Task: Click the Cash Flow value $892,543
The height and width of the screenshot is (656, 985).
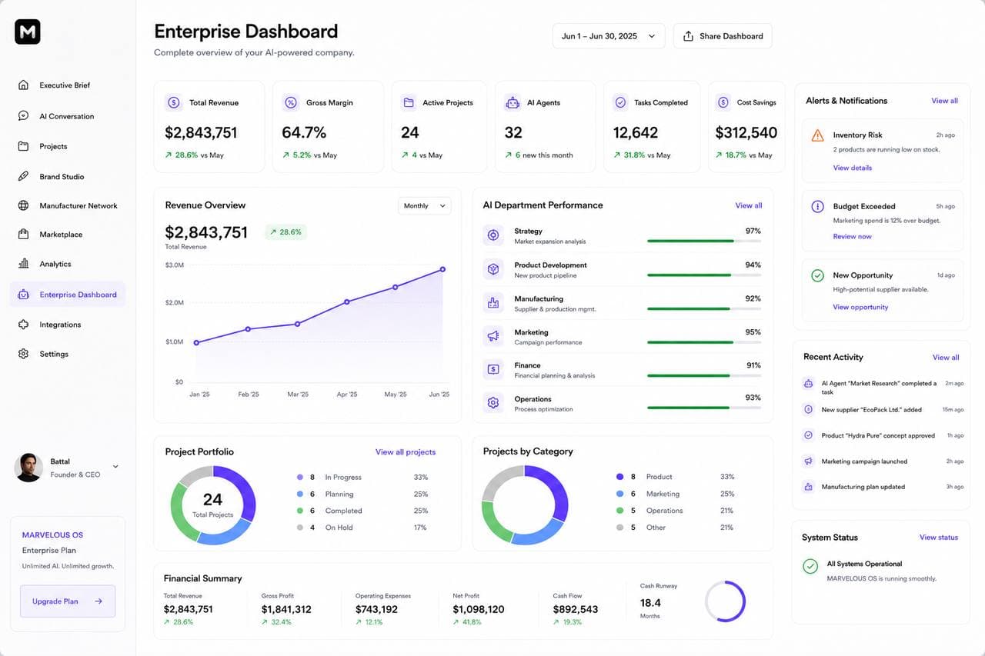Action: coord(576,609)
